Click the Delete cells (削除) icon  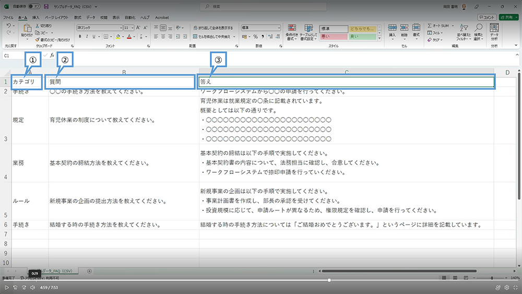pos(404,28)
